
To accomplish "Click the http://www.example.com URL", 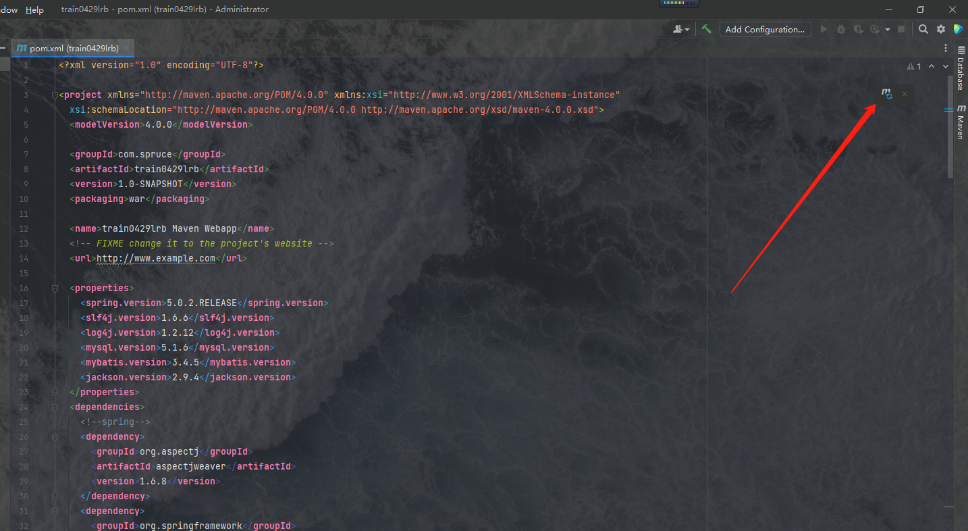I will pos(156,258).
